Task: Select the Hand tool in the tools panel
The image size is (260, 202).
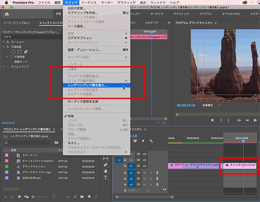Action: coord(106,171)
